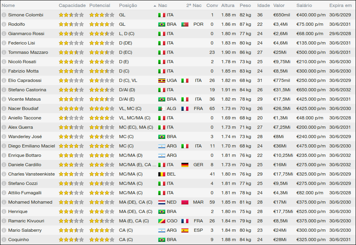Click the Expira em column header
The image size is (356, 245).
[x=340, y=5]
